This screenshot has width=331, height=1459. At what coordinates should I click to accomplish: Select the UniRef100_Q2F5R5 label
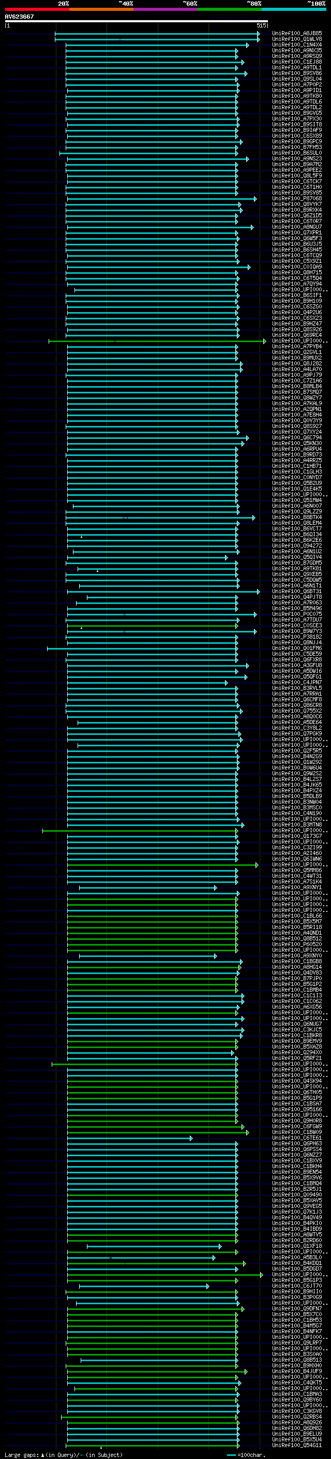click(x=297, y=750)
